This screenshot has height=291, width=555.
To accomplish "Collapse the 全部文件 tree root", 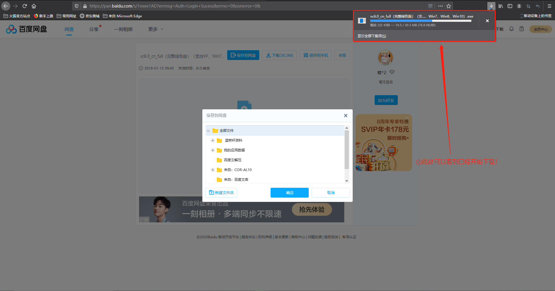I will click(208, 131).
